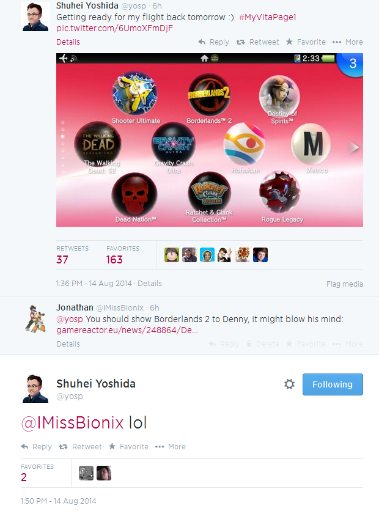The width and height of the screenshot is (379, 511).
Task: Favorite the @IMissBionix lol tweet
Action: pyautogui.click(x=128, y=446)
